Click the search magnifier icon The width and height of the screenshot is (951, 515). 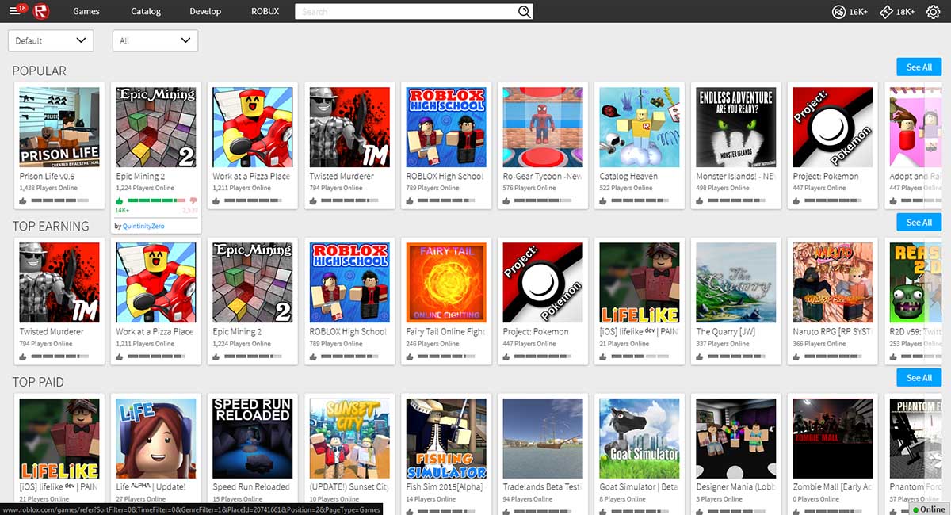pos(524,11)
